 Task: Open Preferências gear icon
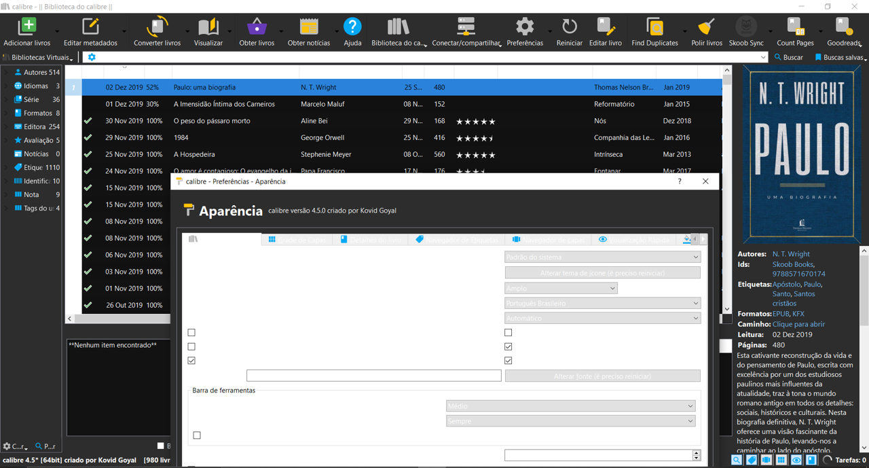coord(525,27)
